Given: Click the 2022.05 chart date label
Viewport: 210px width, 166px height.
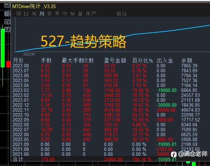Looking at the screenshot, I should point(29,54).
